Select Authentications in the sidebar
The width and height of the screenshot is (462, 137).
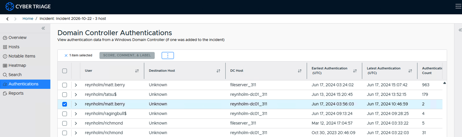pos(25,84)
